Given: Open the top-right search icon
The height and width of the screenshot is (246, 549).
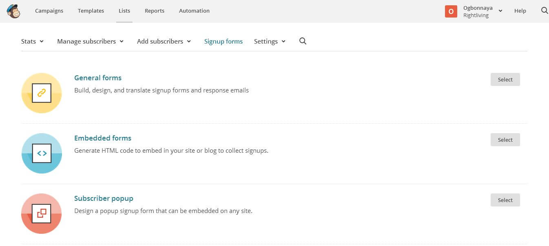Looking at the screenshot, I should 545,11.
